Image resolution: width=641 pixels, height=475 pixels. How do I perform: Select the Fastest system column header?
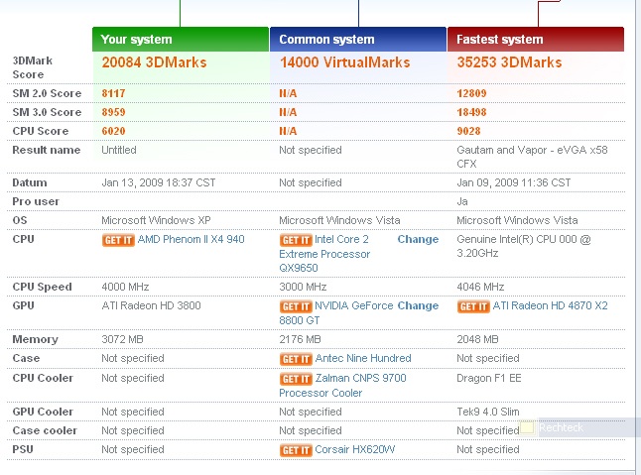[x=536, y=40]
